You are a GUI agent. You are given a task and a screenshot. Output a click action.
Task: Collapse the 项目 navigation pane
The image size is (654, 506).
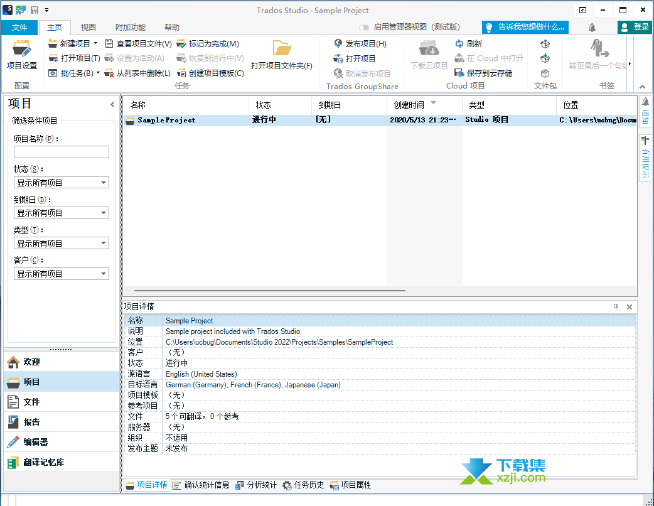click(112, 104)
